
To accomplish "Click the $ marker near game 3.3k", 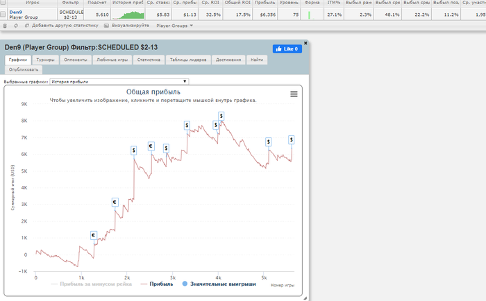I will (x=187, y=126).
